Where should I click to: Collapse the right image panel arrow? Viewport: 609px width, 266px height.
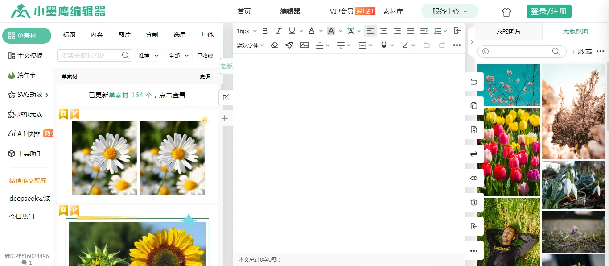coord(472,42)
